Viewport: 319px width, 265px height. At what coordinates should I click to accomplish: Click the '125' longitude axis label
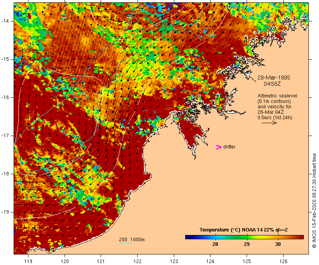pos(247,261)
